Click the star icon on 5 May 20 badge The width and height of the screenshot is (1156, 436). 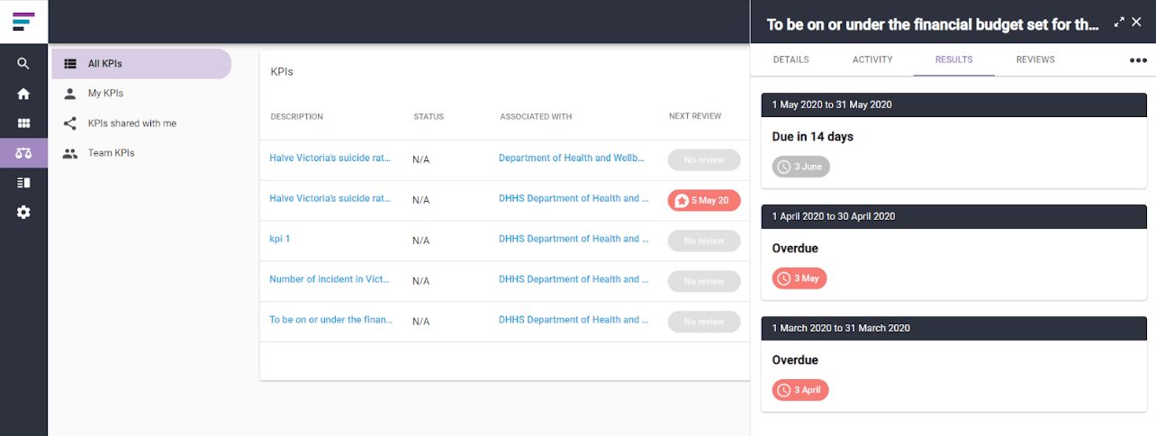[682, 200]
